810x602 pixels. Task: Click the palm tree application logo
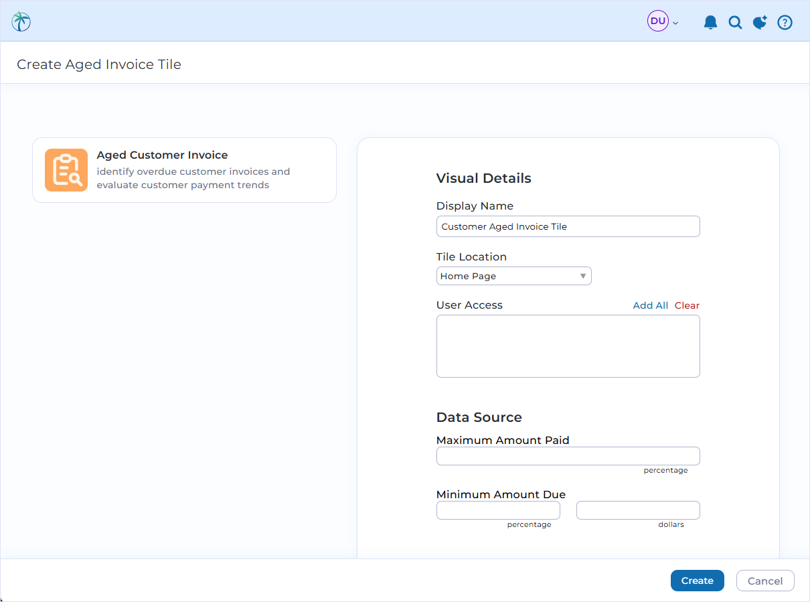click(21, 21)
